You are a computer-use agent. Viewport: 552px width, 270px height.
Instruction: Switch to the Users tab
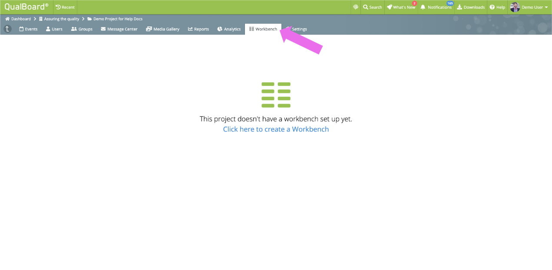point(54,29)
